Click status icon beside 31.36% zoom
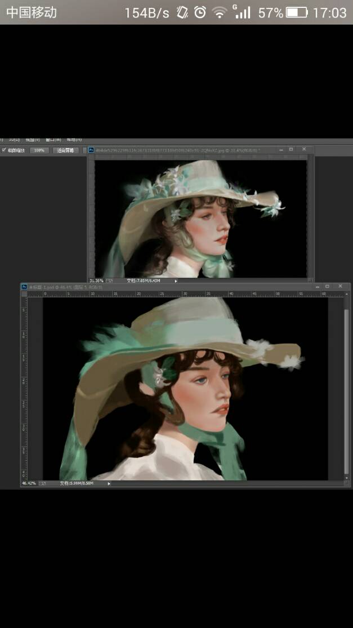The image size is (353, 628). 109,280
